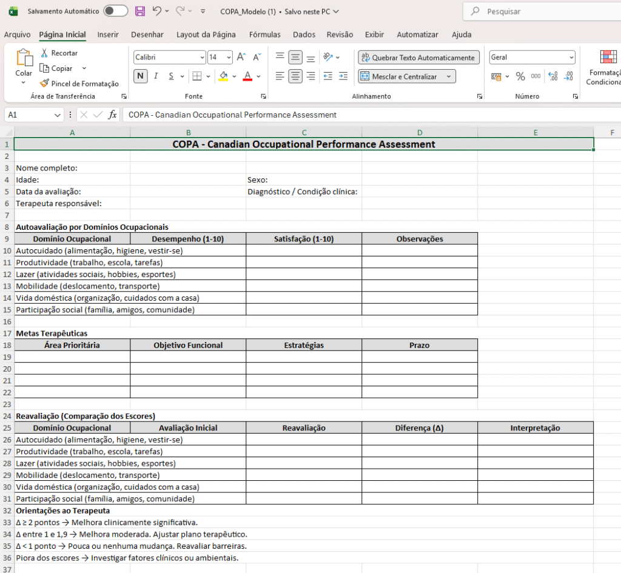Click Copiar icon in clipboard group
621x573 pixels.
pos(44,68)
